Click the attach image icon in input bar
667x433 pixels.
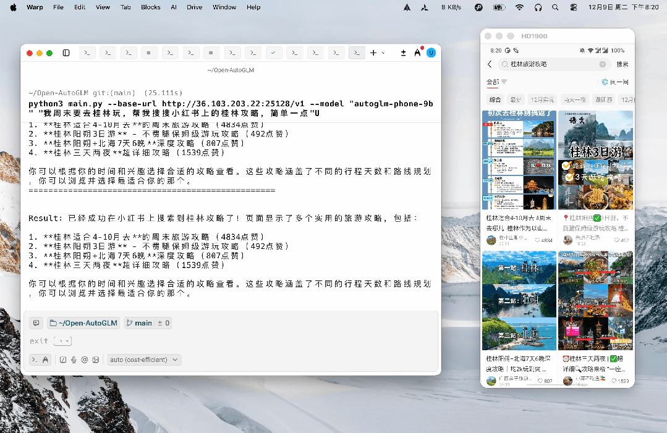pyautogui.click(x=95, y=359)
